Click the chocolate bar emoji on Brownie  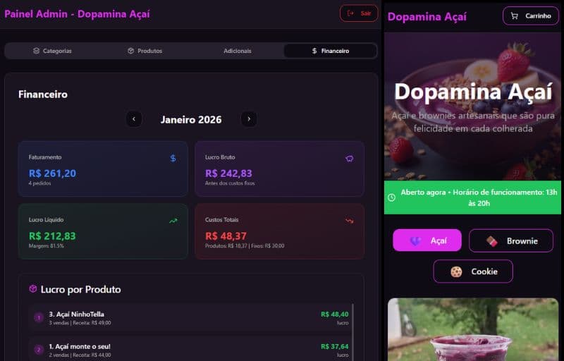tap(491, 241)
